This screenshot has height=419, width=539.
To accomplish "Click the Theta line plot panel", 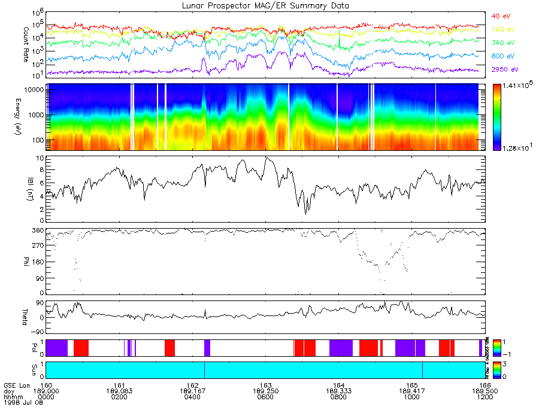I will click(x=265, y=317).
